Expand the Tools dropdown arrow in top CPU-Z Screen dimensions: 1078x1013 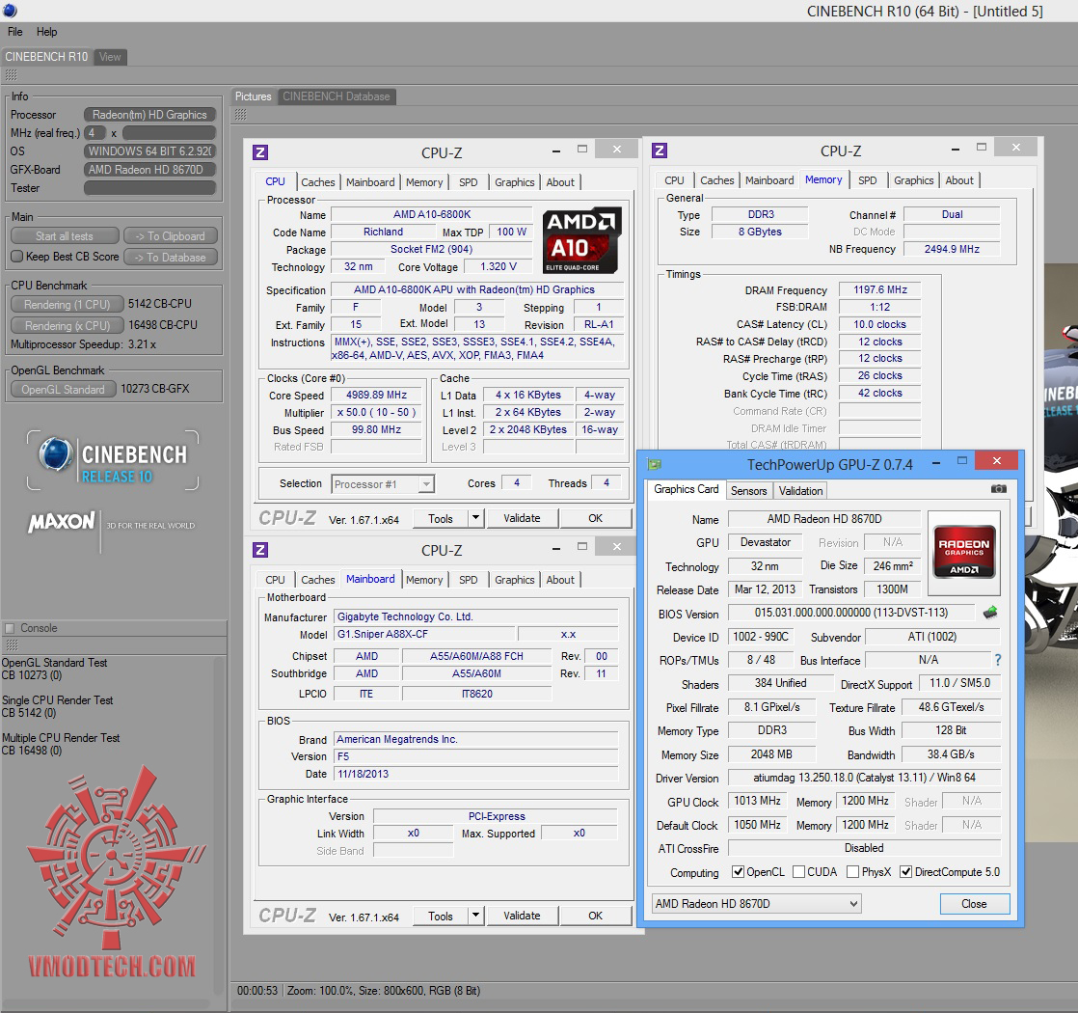coord(475,518)
